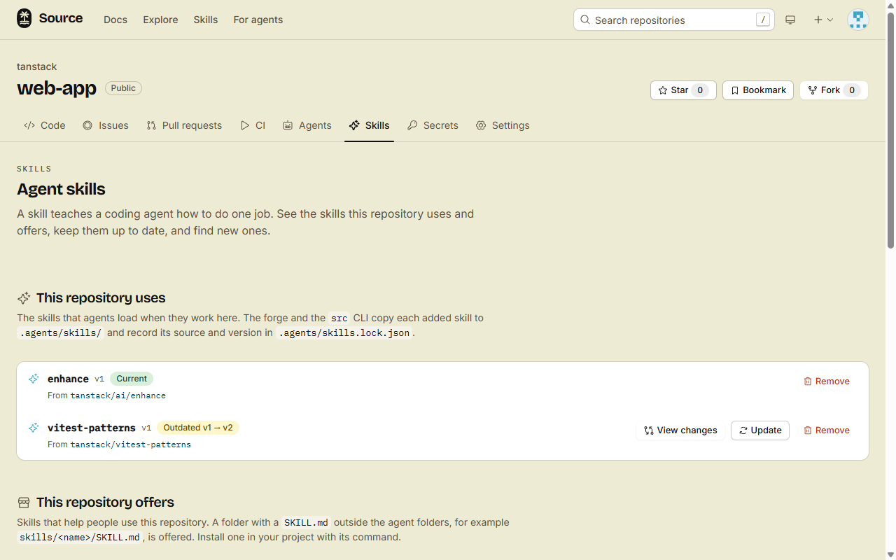Fork the web-app repository
The image size is (896, 560).
coord(834,90)
